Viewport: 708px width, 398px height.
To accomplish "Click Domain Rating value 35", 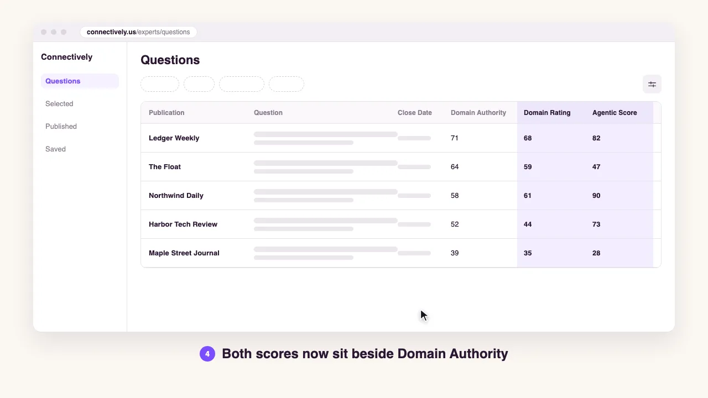I will click(528, 253).
